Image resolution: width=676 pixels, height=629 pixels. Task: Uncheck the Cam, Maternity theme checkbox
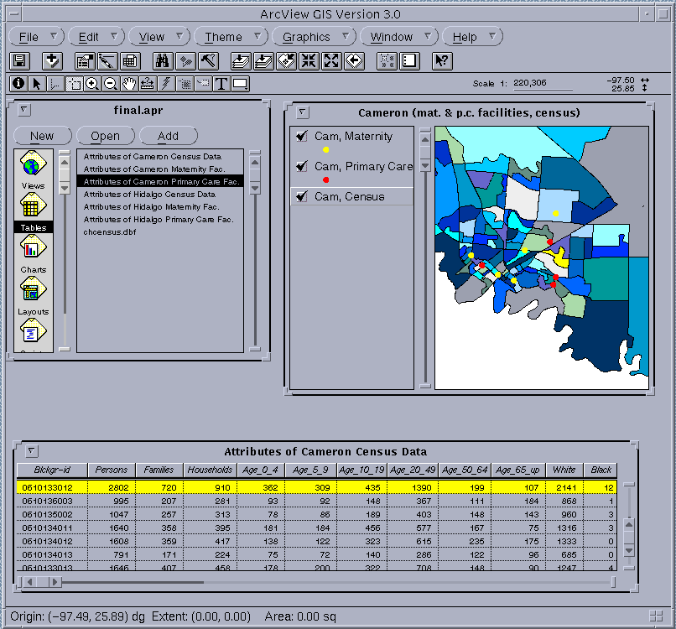point(301,136)
